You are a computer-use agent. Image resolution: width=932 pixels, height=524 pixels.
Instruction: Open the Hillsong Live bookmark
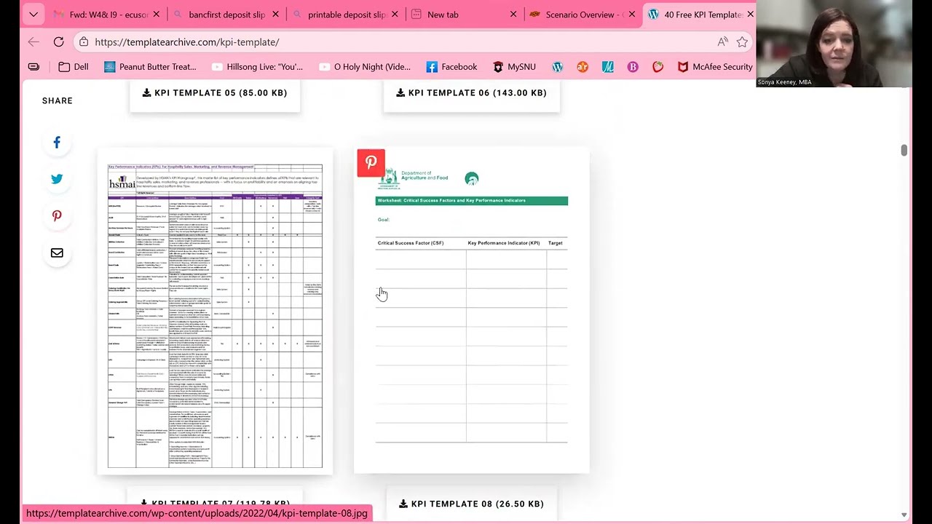tap(257, 67)
